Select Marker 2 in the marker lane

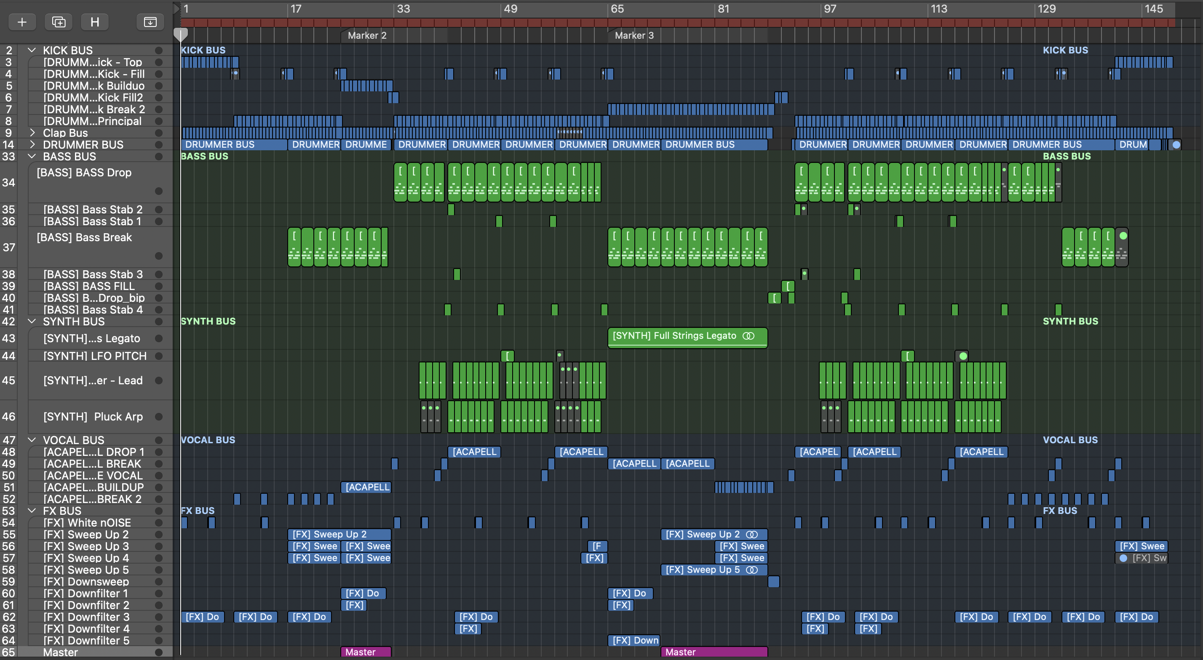[367, 35]
